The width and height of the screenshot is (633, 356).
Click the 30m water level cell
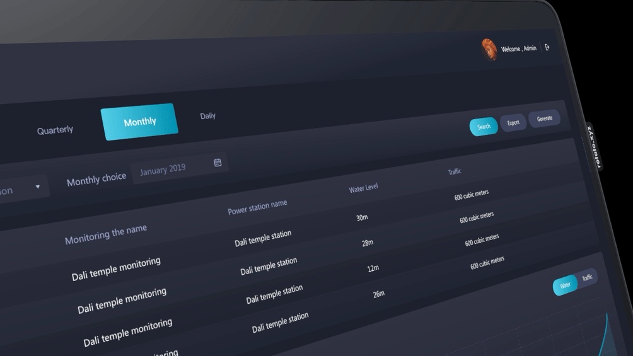362,217
